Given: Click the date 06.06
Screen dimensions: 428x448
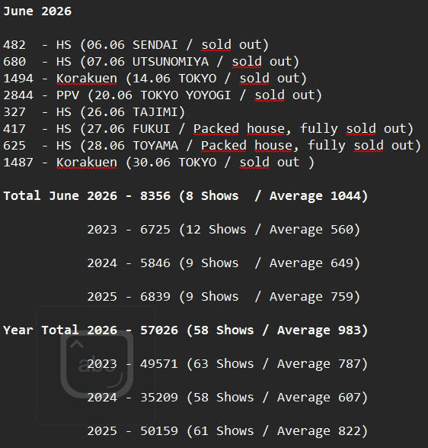Looking at the screenshot, I should pyautogui.click(x=106, y=45).
